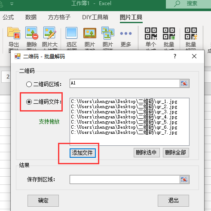This screenshot has width=211, height=211.
Task: Click the 添加文件 button
Action: click(x=83, y=153)
